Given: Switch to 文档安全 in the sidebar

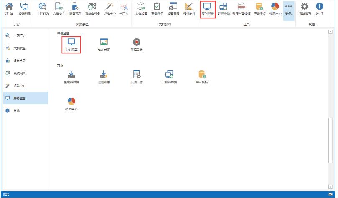Looking at the screenshot, I should pos(20,48).
